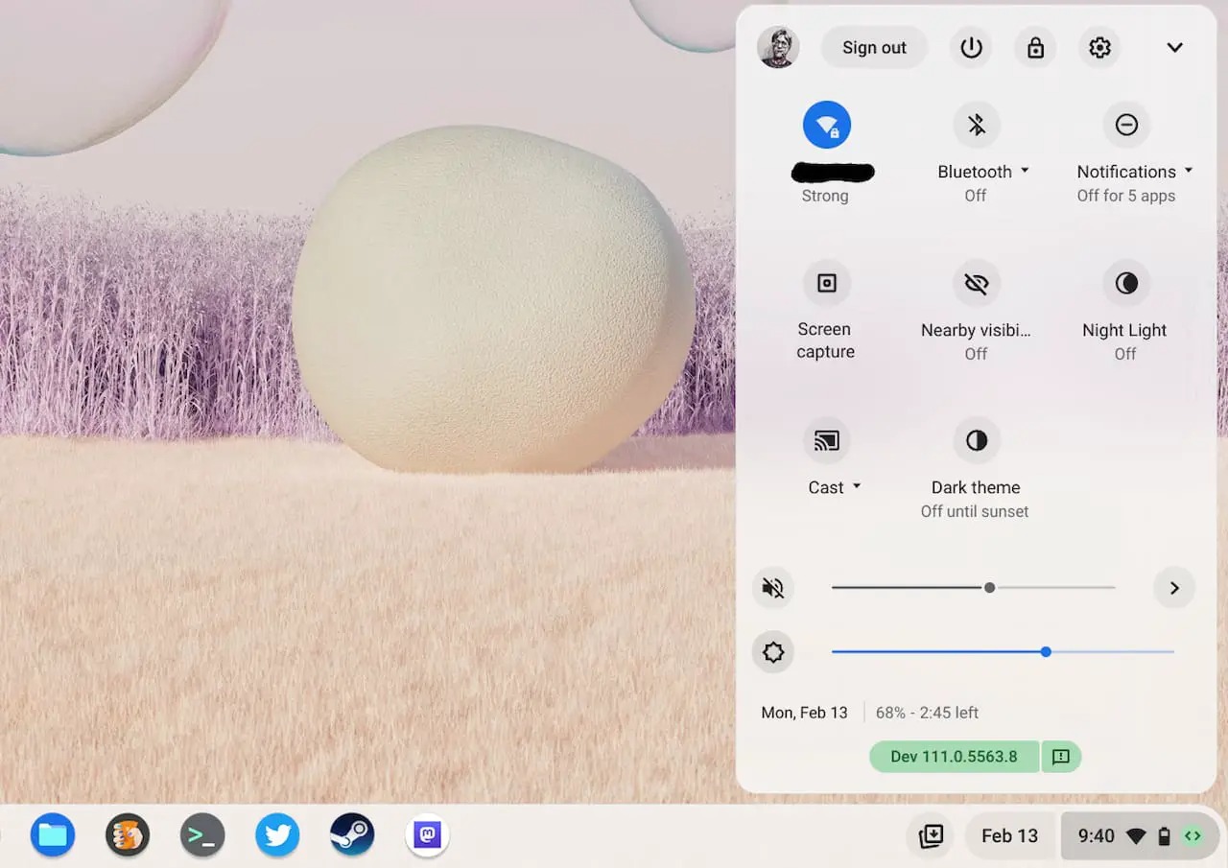The width and height of the screenshot is (1228, 868).
Task: Click the power button icon
Action: point(972,47)
